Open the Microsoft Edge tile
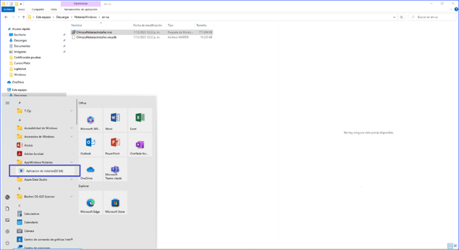 click(x=90, y=203)
